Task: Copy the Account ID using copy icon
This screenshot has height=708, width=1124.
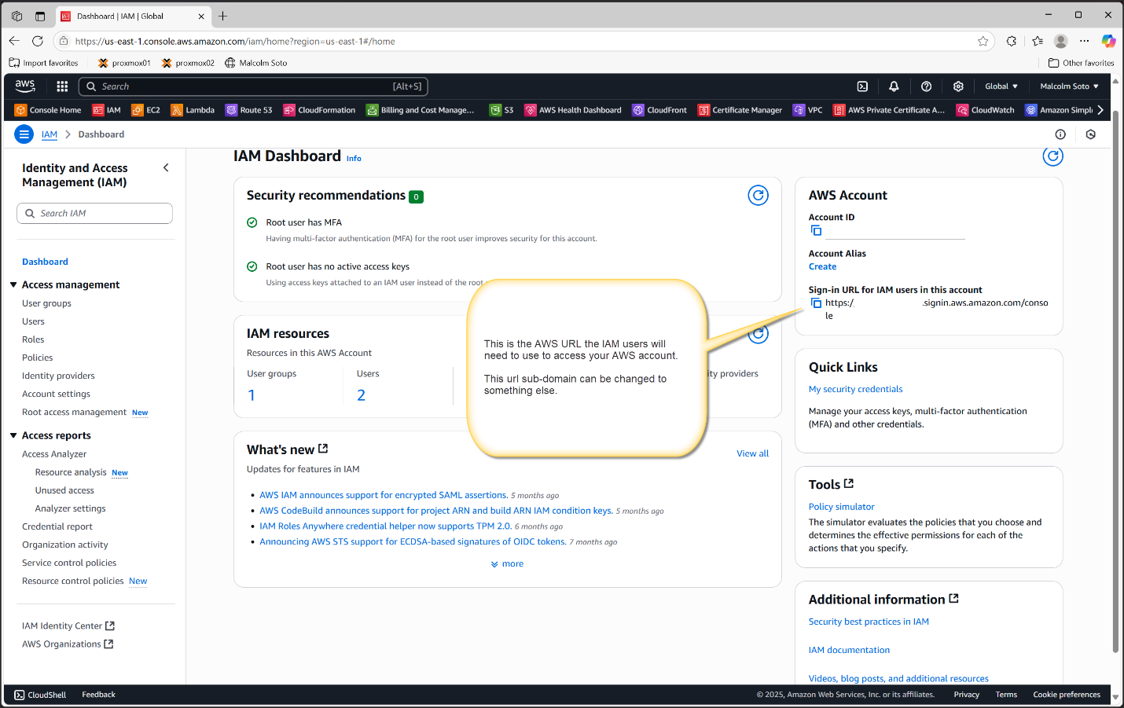Action: pos(816,230)
